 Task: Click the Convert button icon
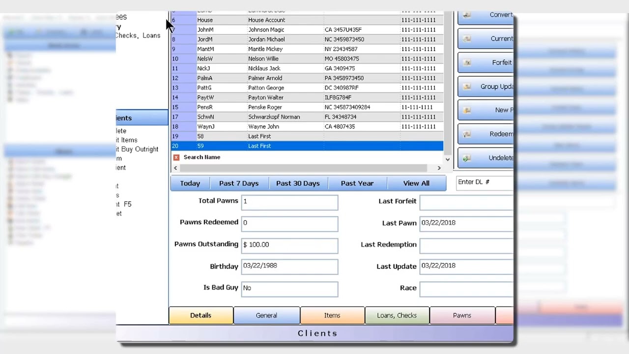point(467,15)
